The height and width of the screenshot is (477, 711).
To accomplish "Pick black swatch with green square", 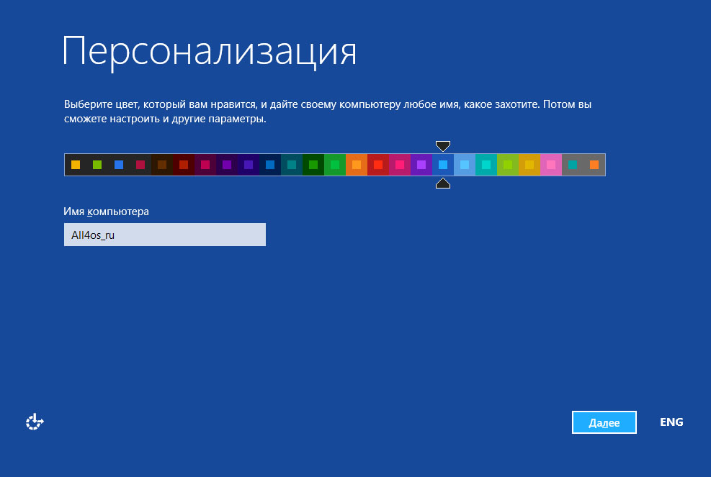I will (x=97, y=165).
